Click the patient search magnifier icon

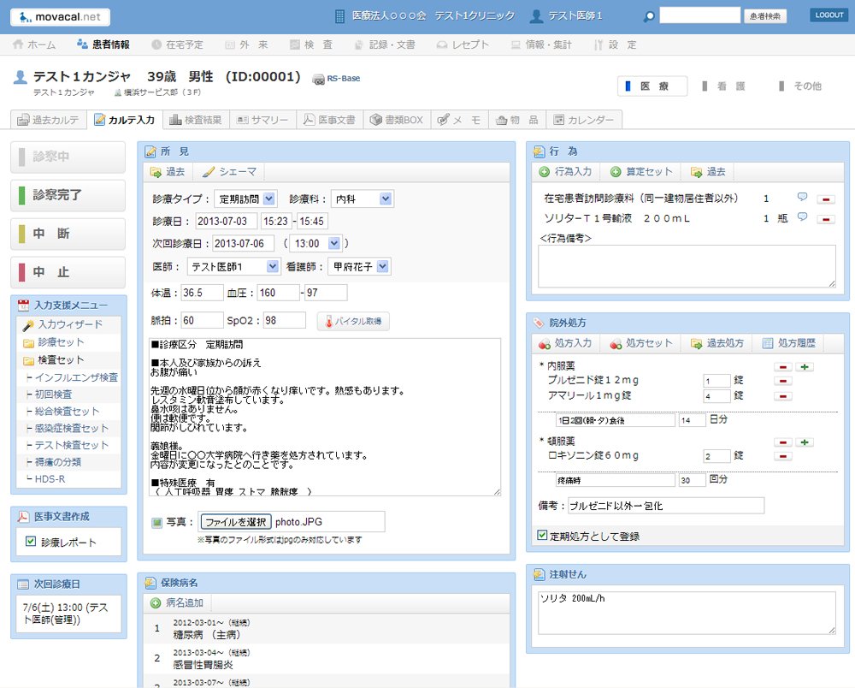(x=649, y=16)
